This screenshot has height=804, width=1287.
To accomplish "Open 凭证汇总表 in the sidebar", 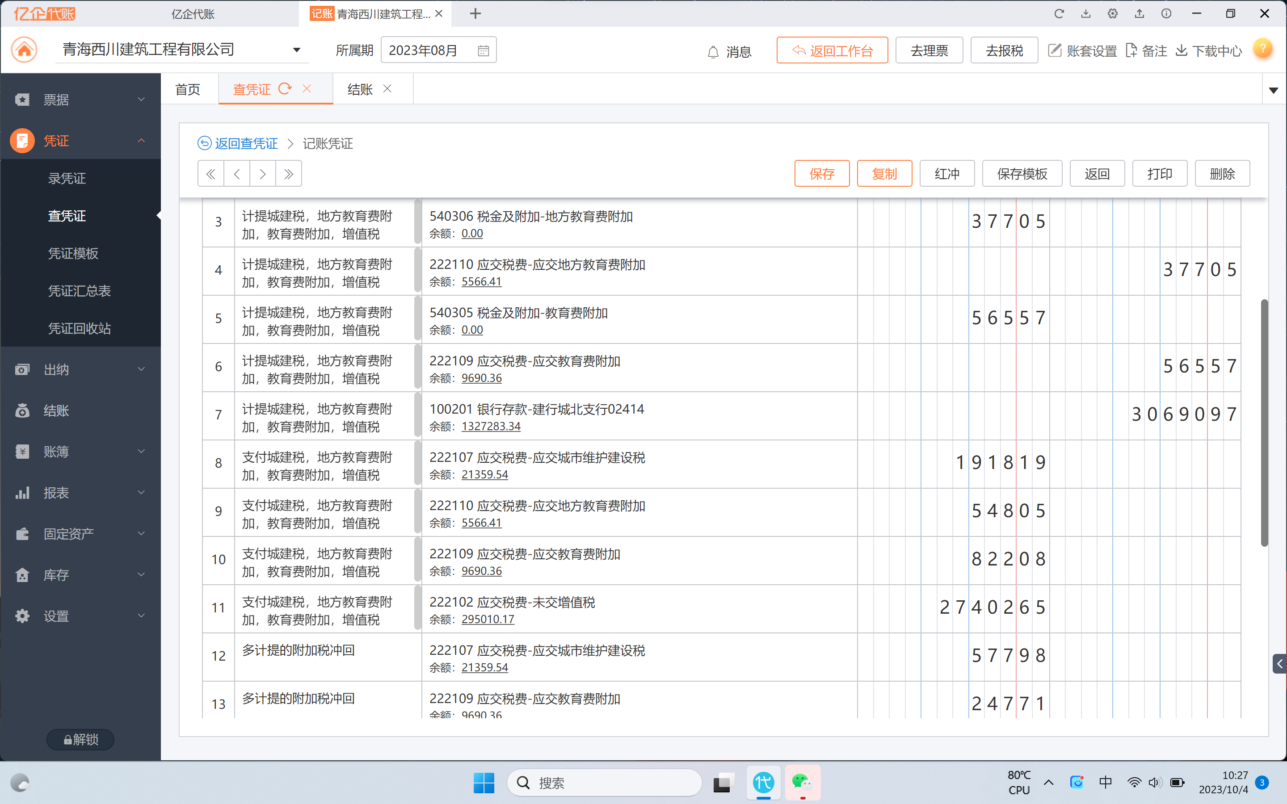I will click(x=80, y=291).
